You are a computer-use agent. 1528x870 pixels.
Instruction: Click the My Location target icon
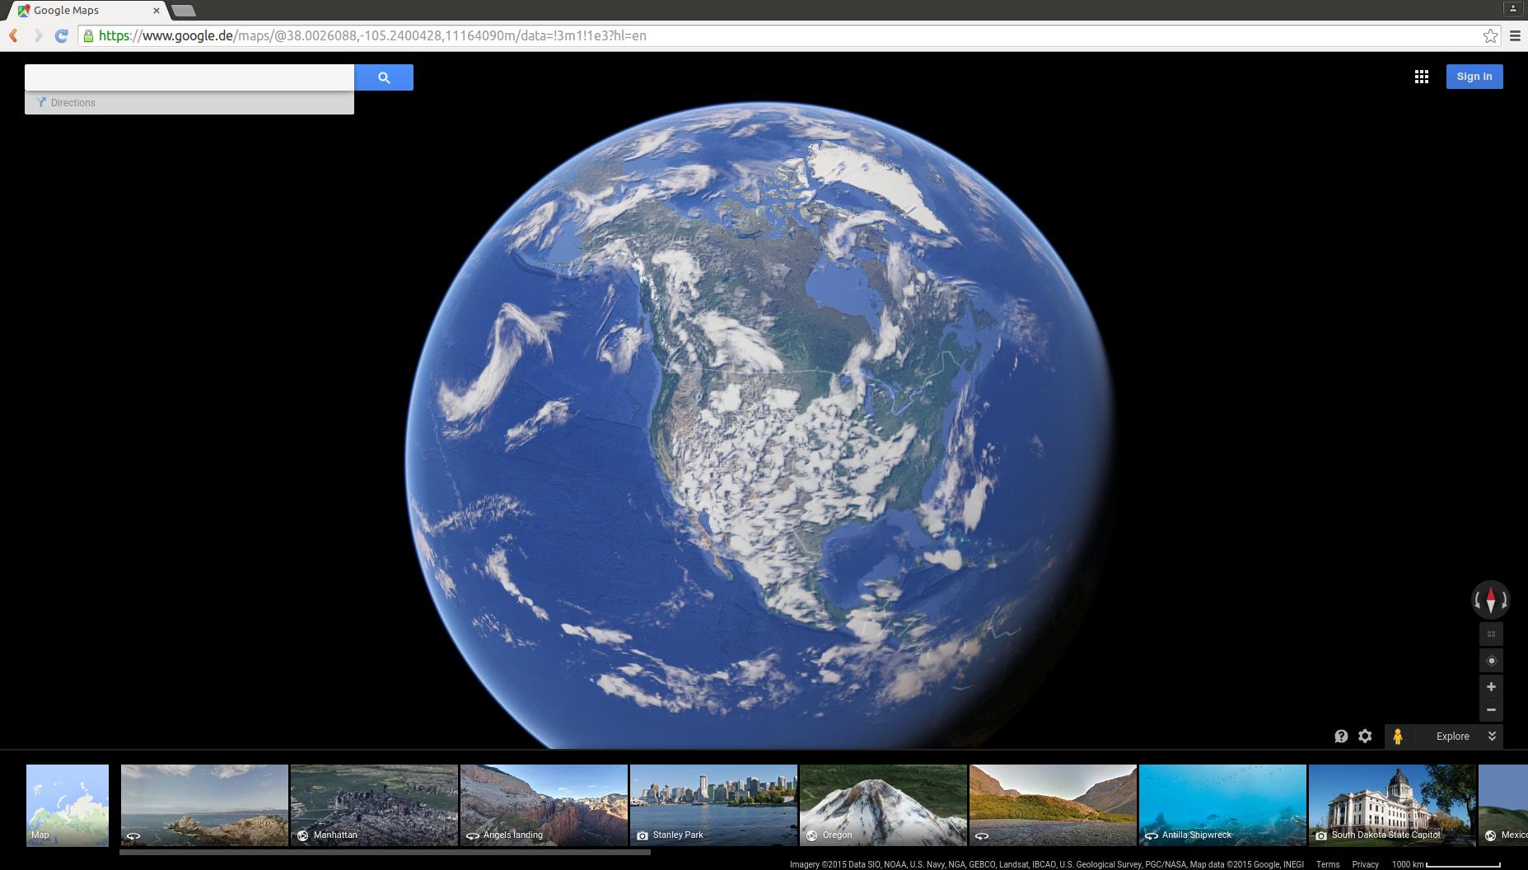tap(1490, 660)
